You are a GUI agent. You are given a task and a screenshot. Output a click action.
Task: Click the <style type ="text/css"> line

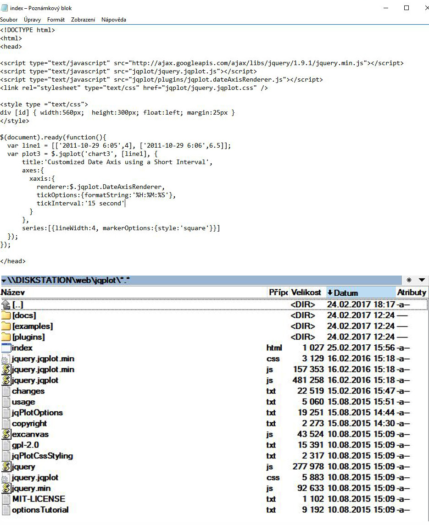coord(44,105)
